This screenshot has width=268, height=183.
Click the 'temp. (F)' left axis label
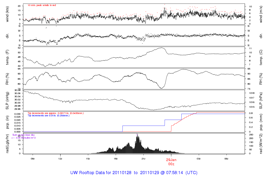coord(7,58)
